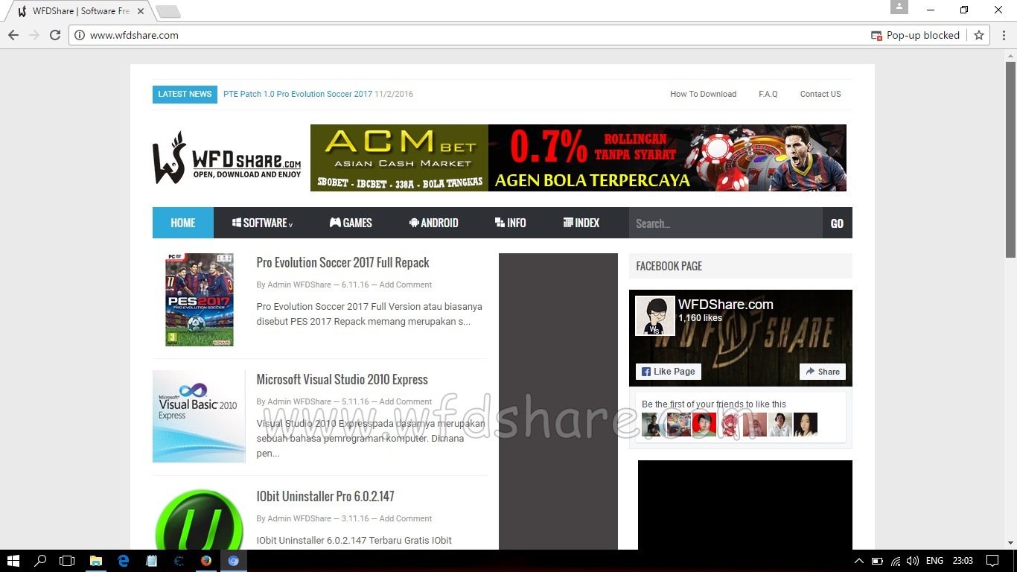Open a new tab button

pos(168,12)
